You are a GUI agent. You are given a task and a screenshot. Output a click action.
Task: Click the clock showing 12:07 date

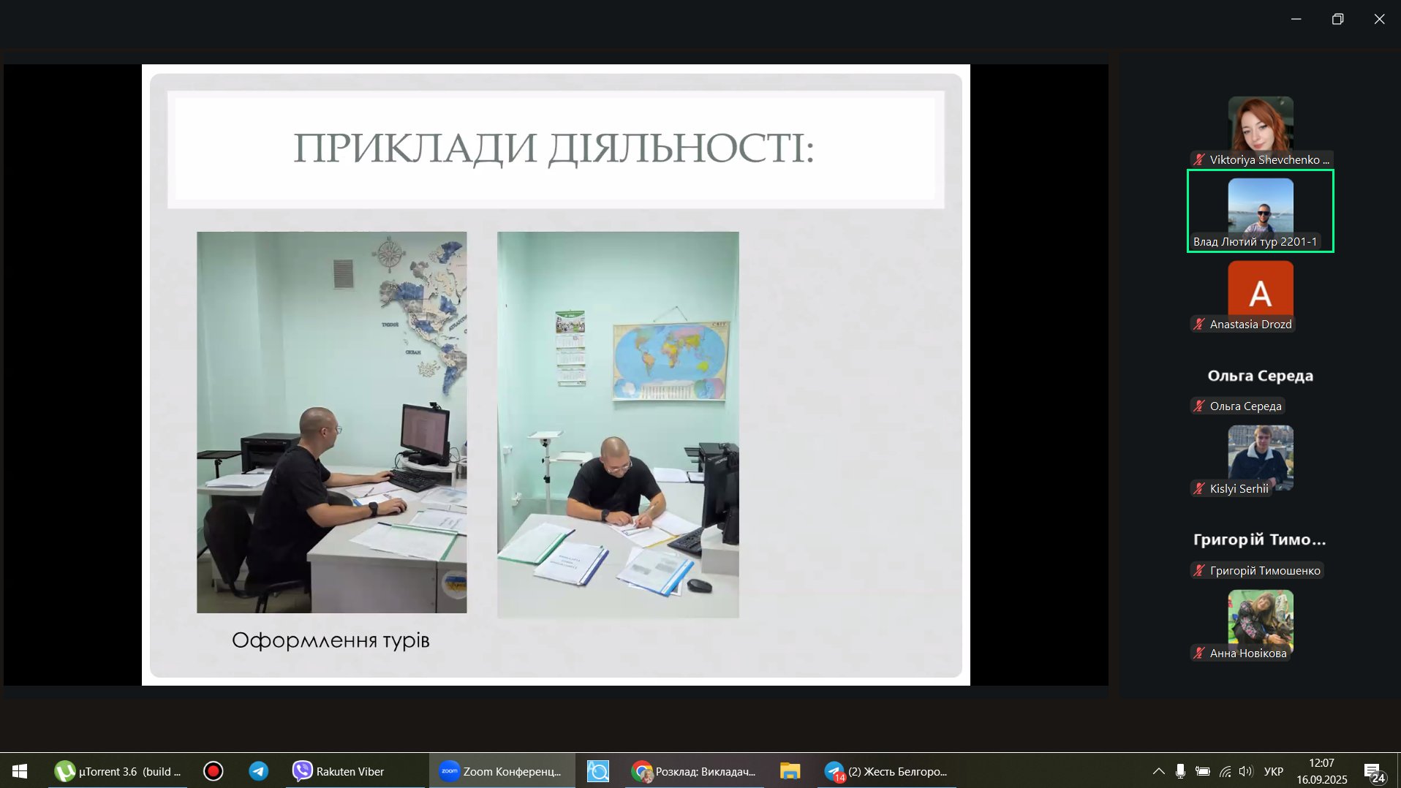(x=1321, y=771)
